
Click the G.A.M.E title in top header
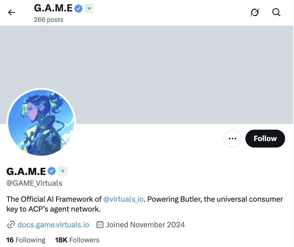coord(53,9)
